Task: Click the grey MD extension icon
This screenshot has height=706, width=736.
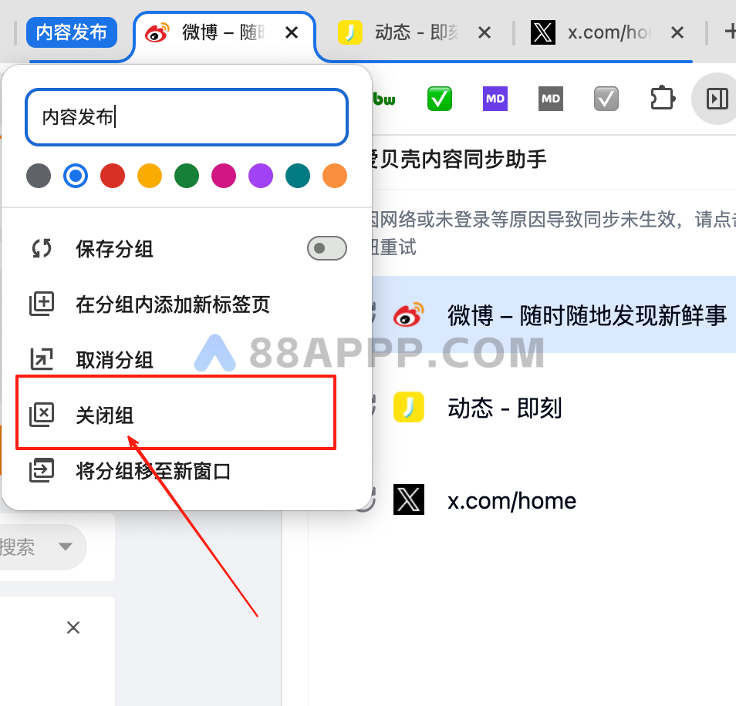Action: [551, 99]
